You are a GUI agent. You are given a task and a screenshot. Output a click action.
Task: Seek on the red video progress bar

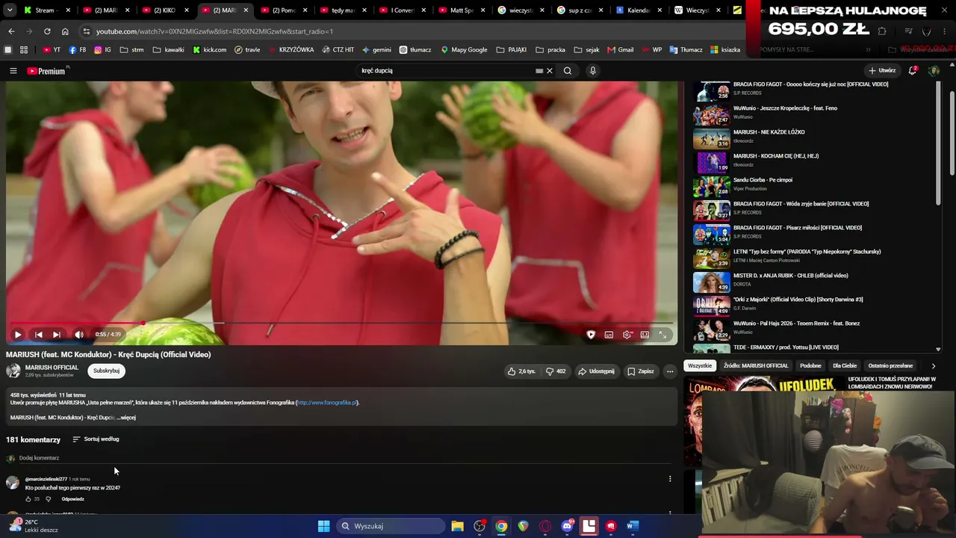(x=340, y=324)
